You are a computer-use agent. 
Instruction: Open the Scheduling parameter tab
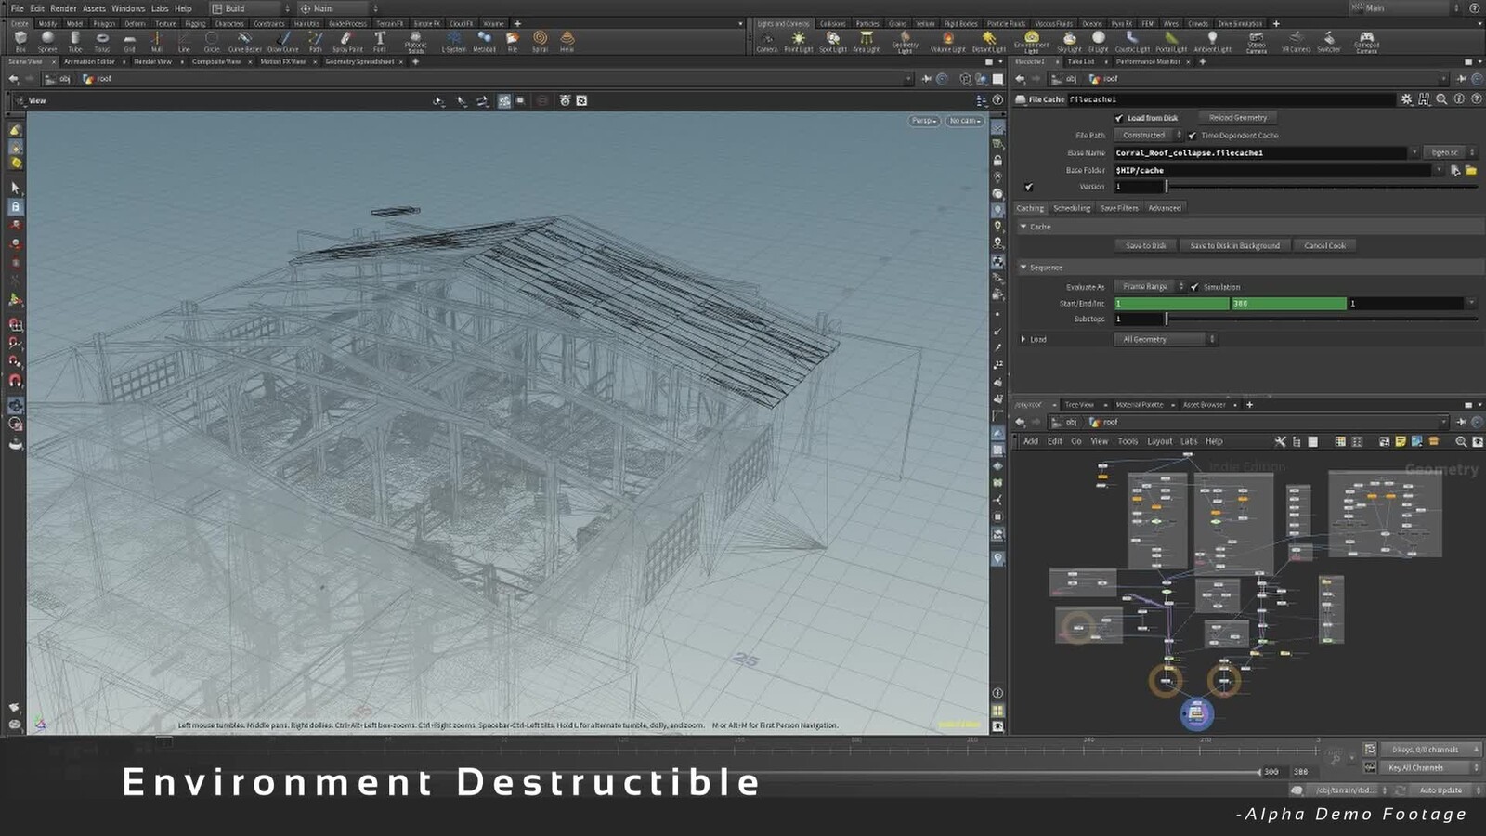coord(1072,208)
